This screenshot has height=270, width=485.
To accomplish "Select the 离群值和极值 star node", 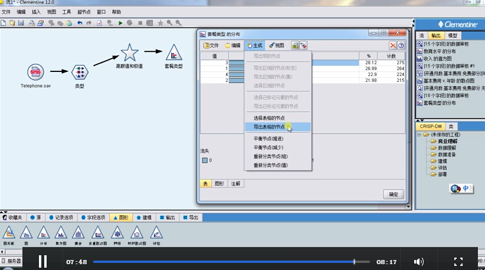I will [129, 53].
